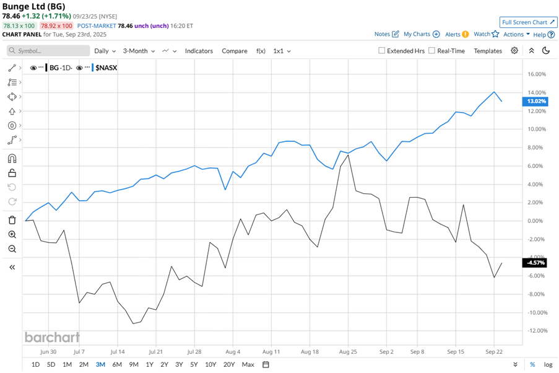The width and height of the screenshot is (559, 373).
Task: Delete drawings with the trash icon
Action: pos(12,220)
